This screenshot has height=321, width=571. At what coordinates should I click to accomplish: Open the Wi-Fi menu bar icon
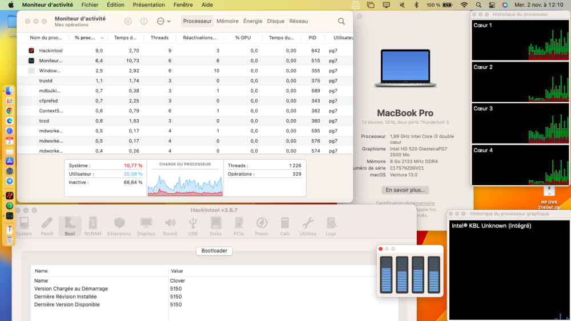(464, 5)
